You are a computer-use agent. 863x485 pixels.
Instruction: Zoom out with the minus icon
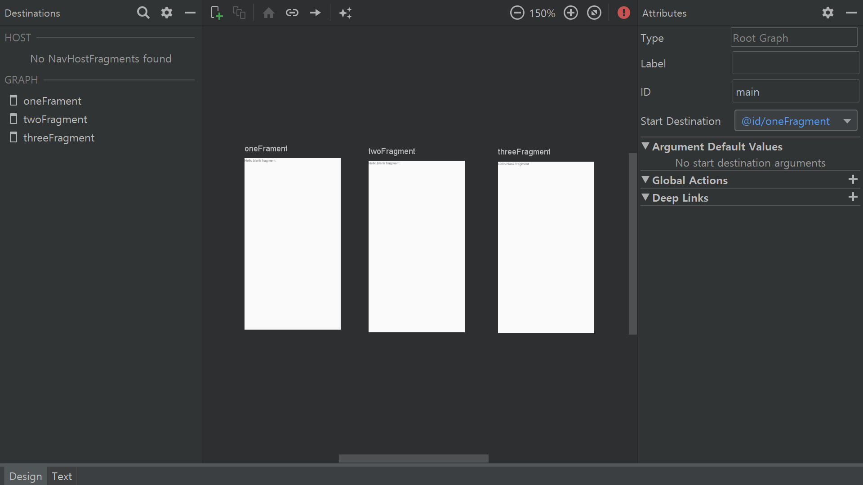click(517, 13)
